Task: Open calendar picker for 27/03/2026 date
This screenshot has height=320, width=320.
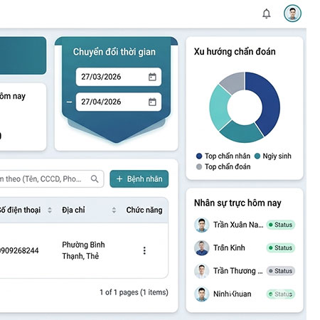Action: [x=152, y=77]
